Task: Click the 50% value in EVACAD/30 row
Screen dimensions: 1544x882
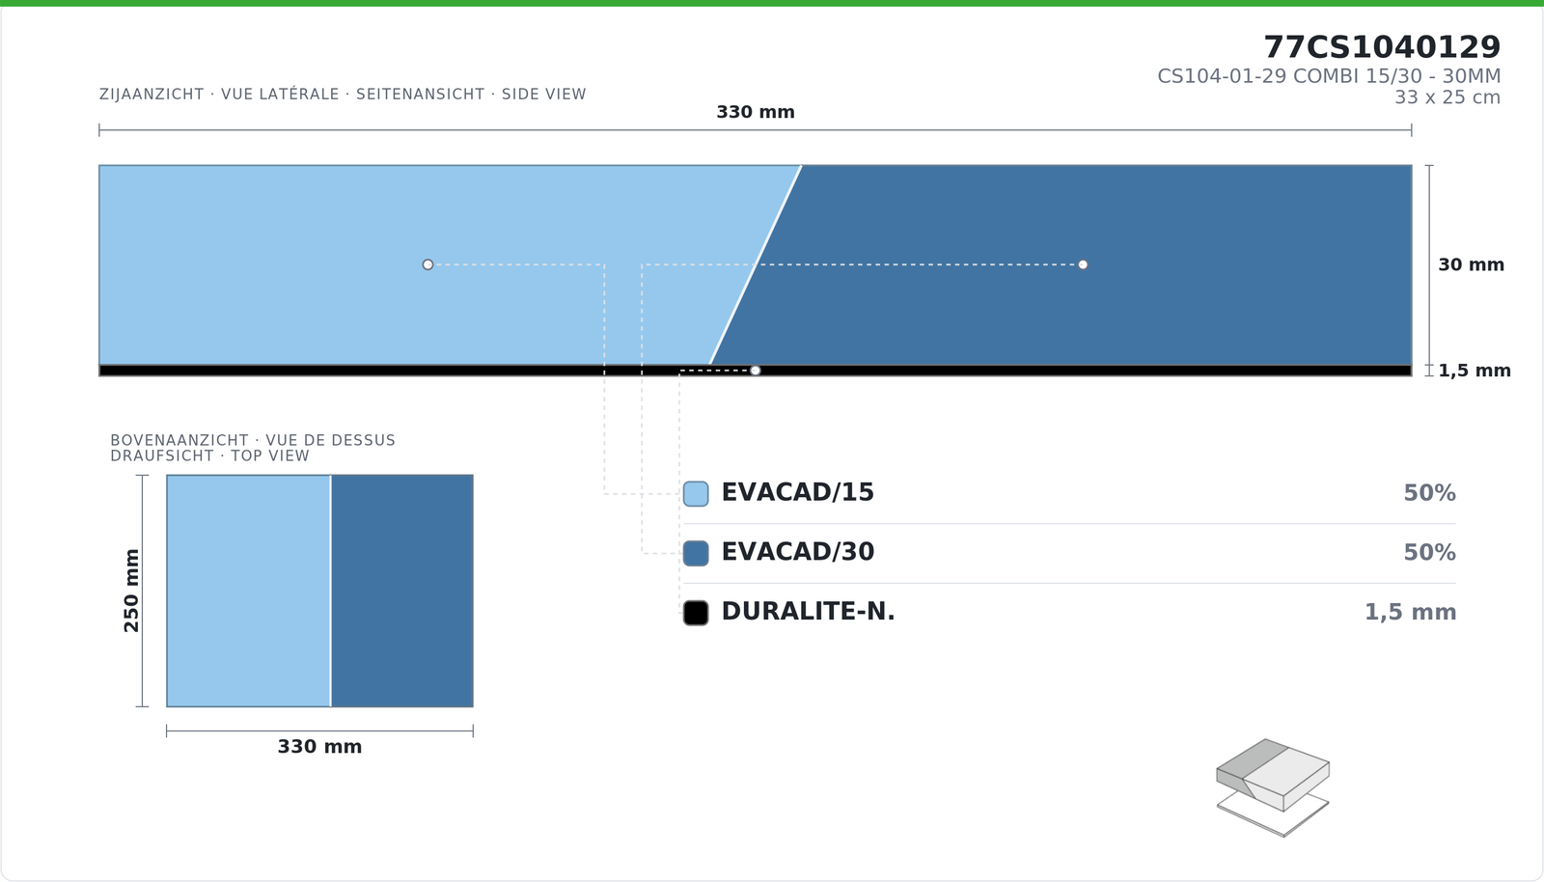Action: (1429, 553)
